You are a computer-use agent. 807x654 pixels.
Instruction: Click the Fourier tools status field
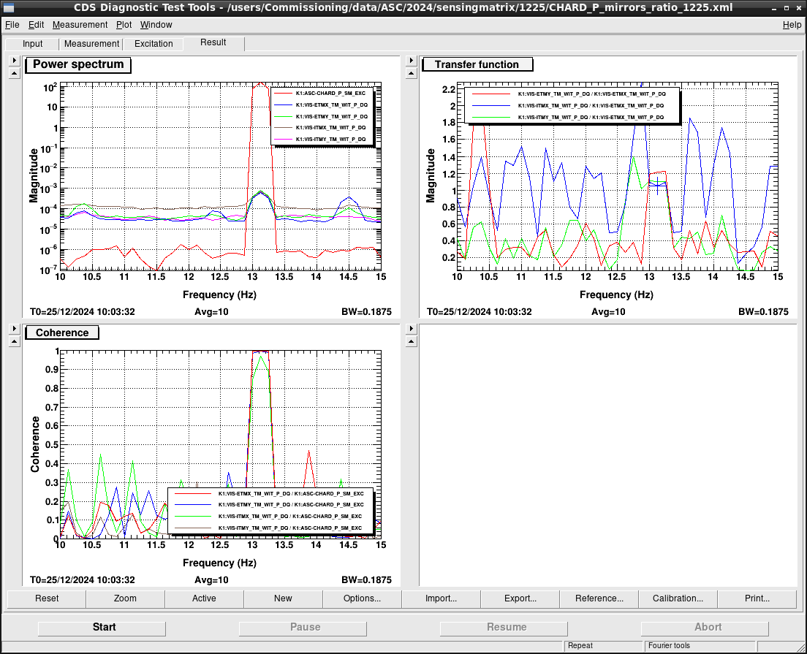click(x=700, y=646)
